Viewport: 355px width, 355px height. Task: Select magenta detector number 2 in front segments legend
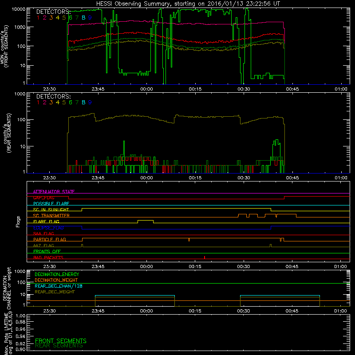pos(45,18)
